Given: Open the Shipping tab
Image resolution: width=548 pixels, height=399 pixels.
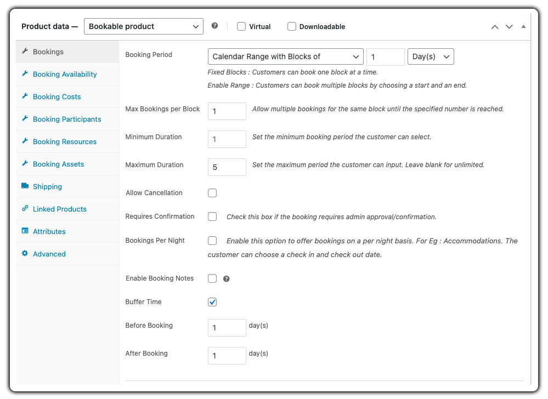Looking at the screenshot, I should click(67, 186).
